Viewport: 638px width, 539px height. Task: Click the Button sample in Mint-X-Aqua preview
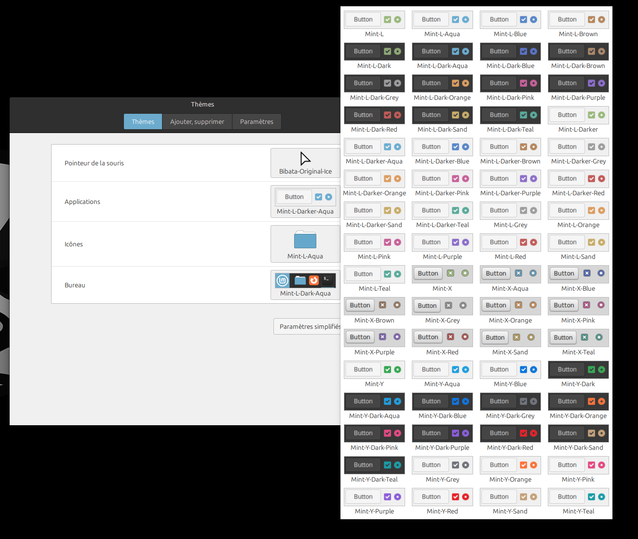[x=496, y=273]
